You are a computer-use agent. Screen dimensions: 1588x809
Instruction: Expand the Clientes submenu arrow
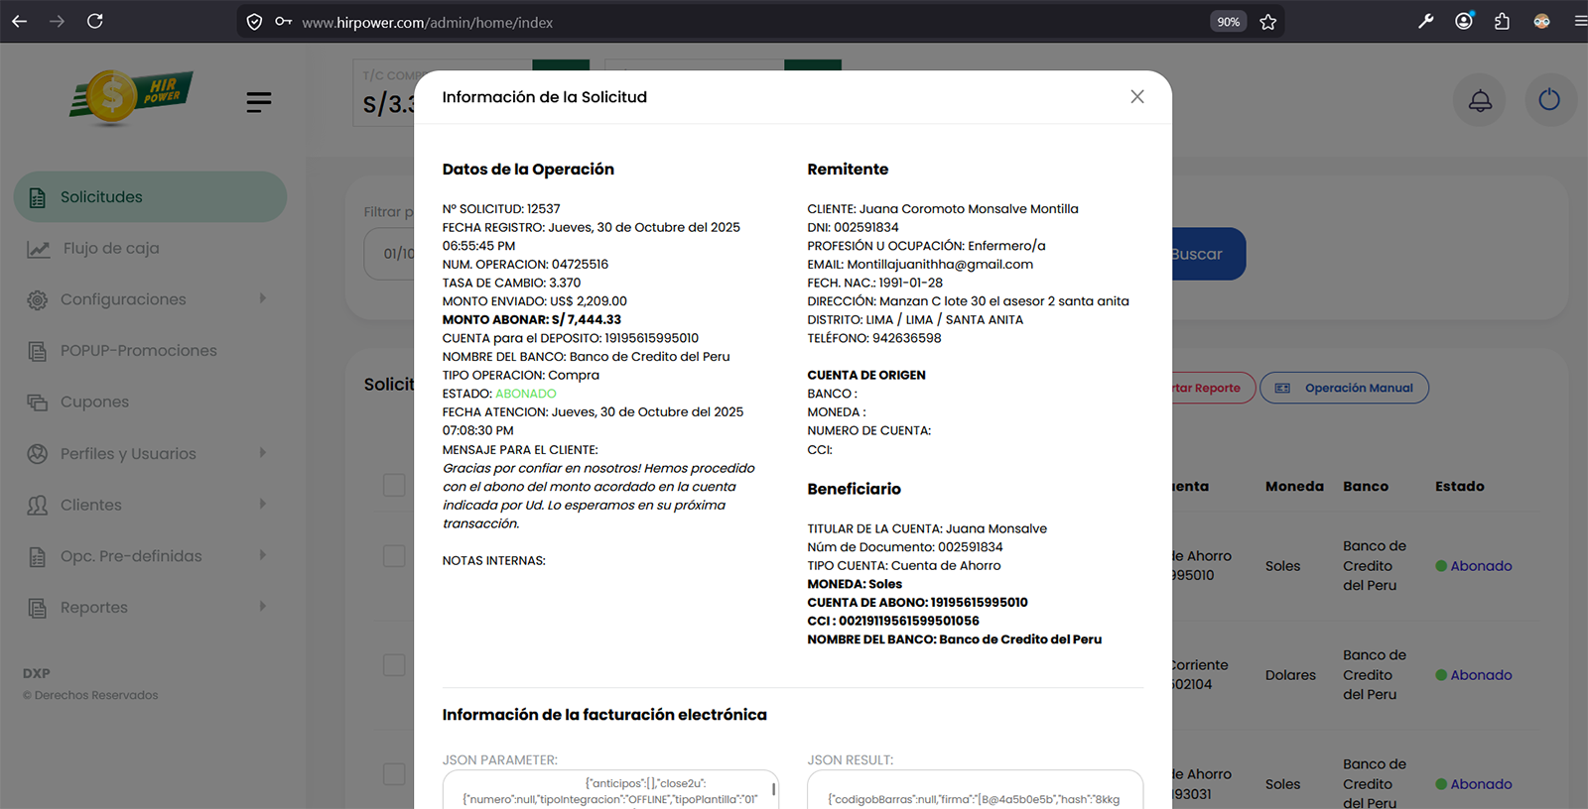(x=263, y=504)
